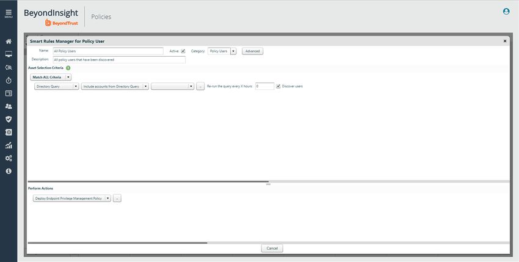Open the users group icon in the sidebar
The width and height of the screenshot is (519, 262).
[x=9, y=106]
